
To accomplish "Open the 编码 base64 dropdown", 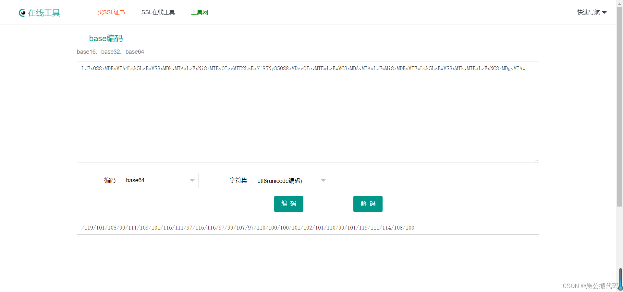I will (160, 180).
